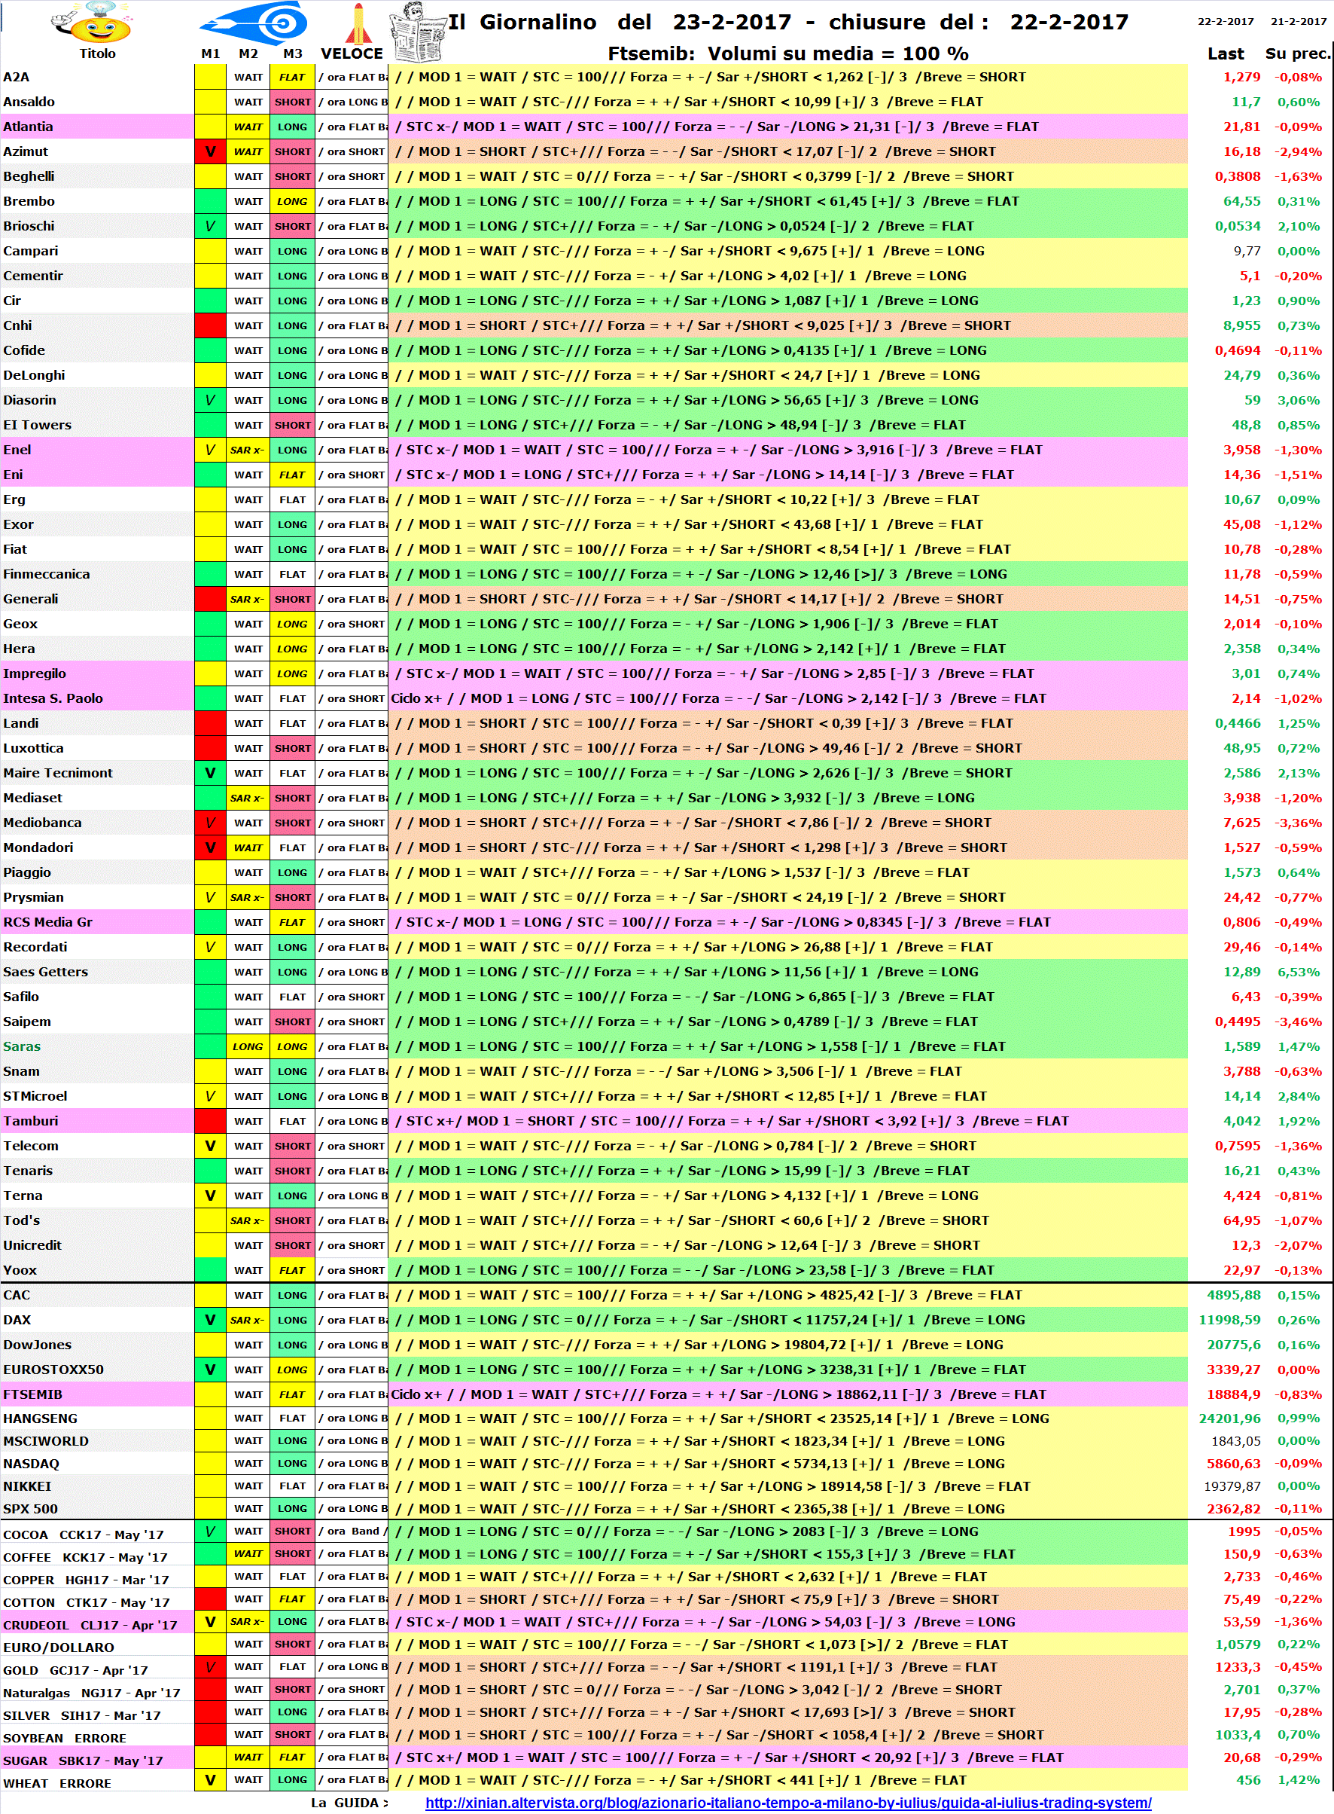Click the CRUDEOIL CLJ17 row name
This screenshot has height=1814, width=1334.
click(x=90, y=1626)
